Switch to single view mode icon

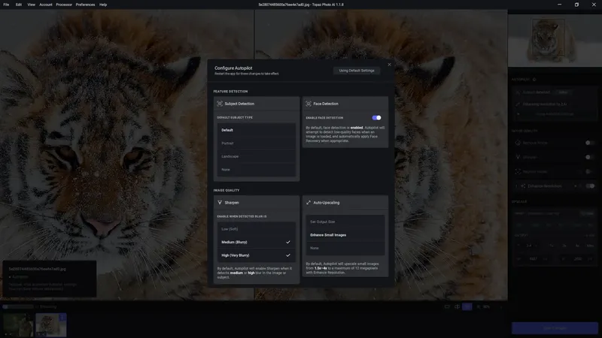click(447, 307)
